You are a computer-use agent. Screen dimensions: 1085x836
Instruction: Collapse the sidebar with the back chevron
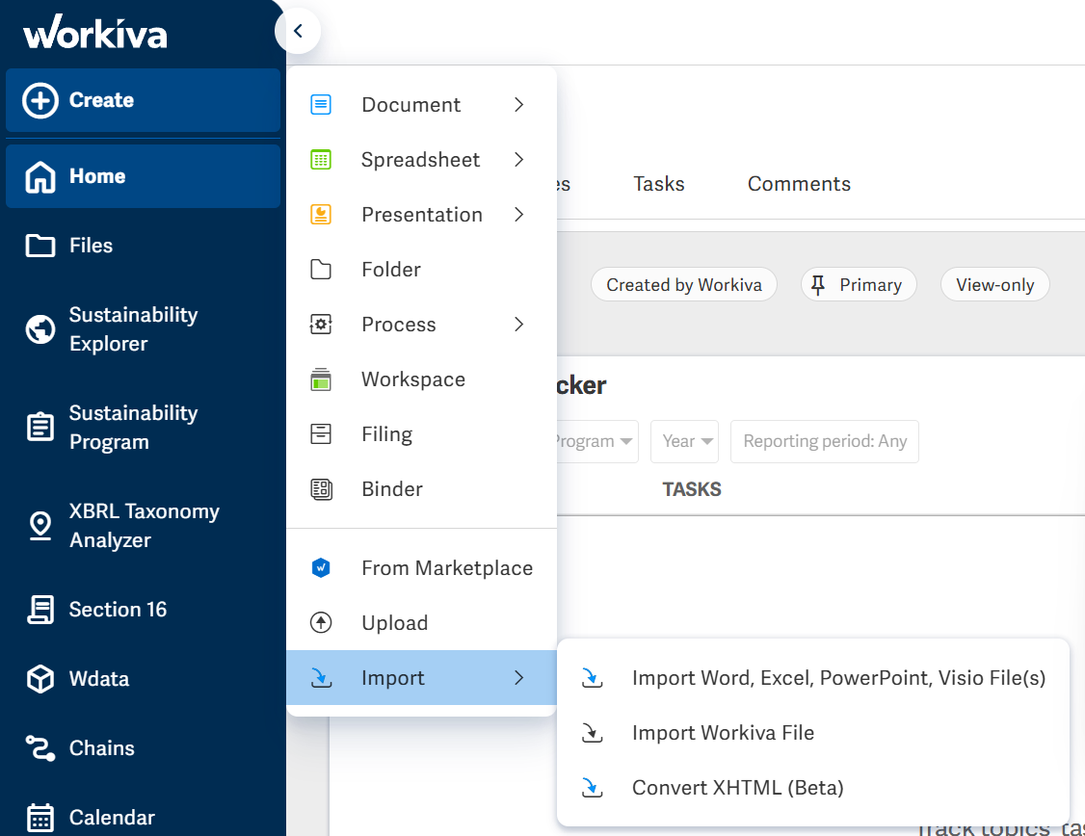[x=298, y=31]
